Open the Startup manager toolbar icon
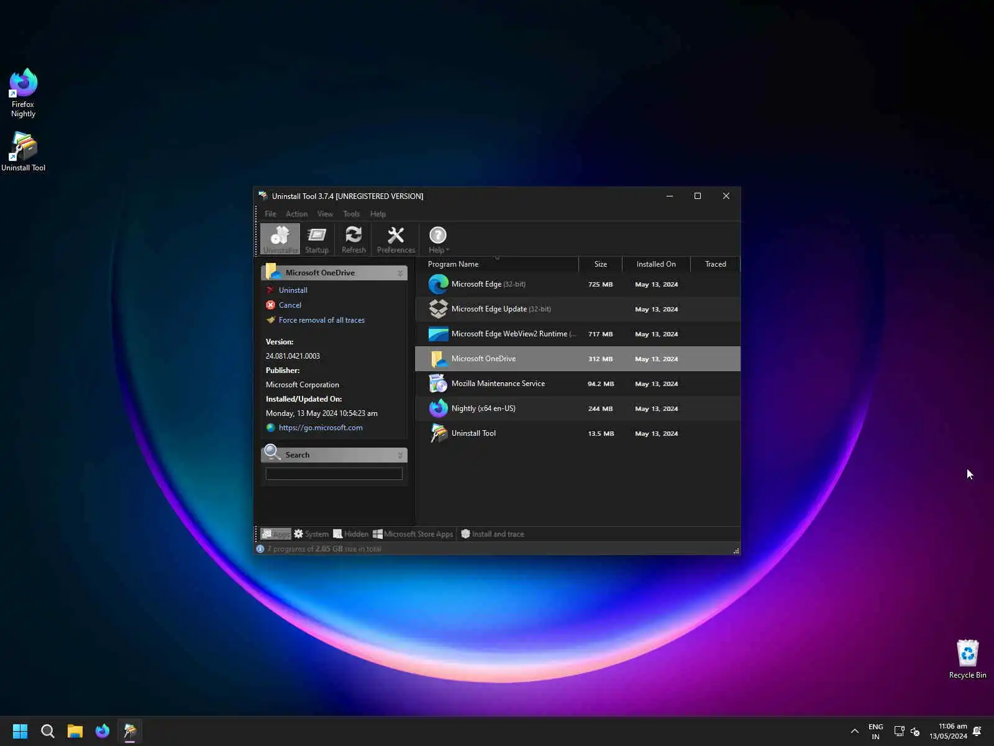Screen dimensions: 994x746 317,239
